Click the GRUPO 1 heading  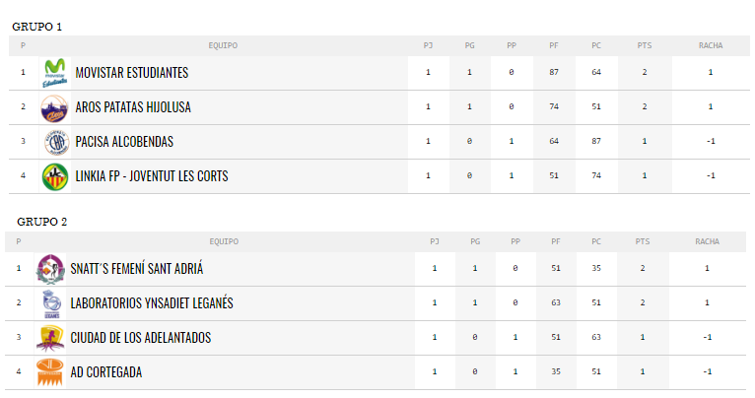tap(37, 27)
